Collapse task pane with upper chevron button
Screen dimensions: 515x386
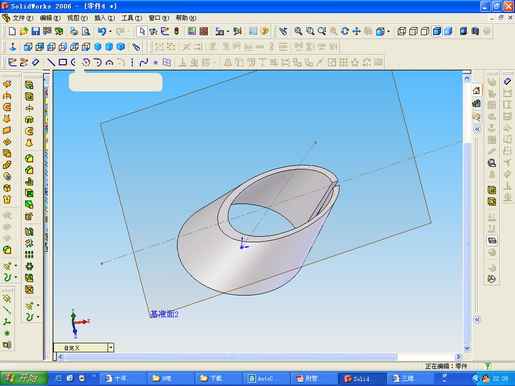478,129
